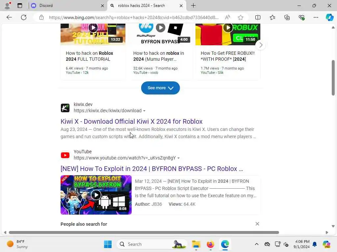Add this page to favorites star
The image size is (337, 252).
click(x=241, y=17)
